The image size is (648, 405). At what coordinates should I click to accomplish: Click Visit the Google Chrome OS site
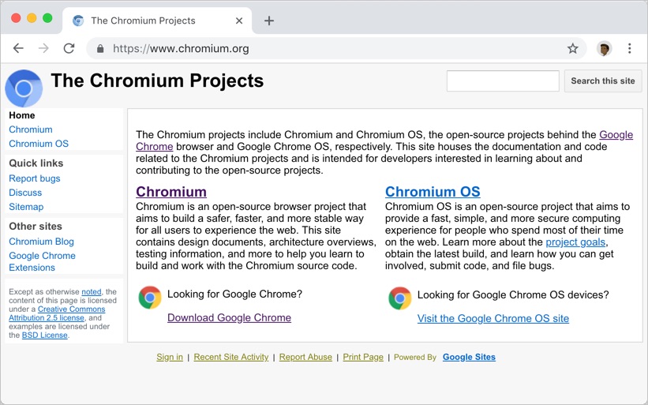point(493,319)
